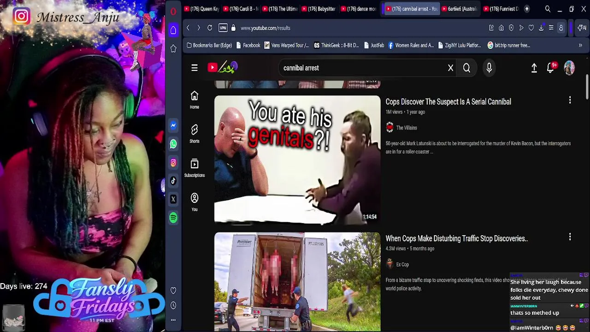This screenshot has height=332, width=590.
Task: Open the YouTube create upload icon
Action: pos(534,68)
